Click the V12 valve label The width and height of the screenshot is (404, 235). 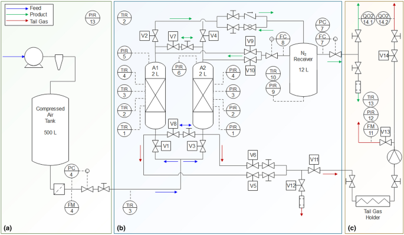pyautogui.click(x=291, y=185)
